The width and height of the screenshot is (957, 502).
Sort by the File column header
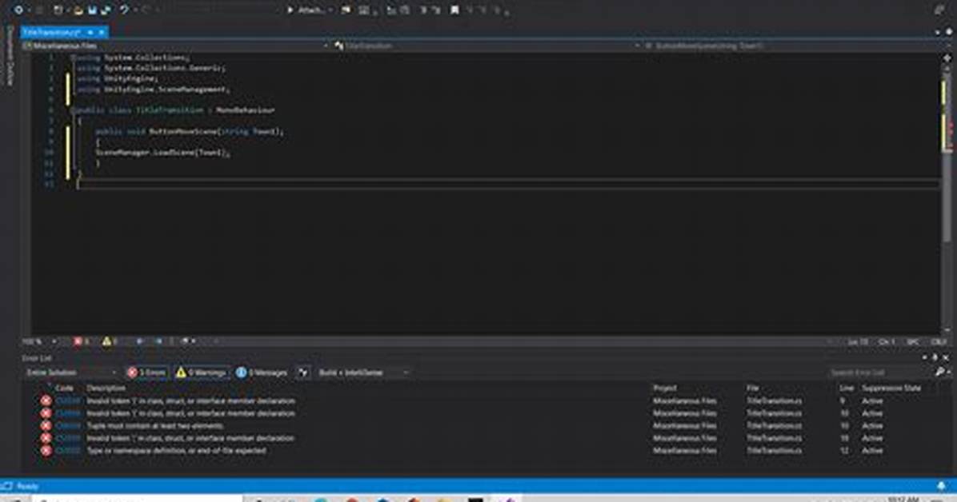click(752, 388)
